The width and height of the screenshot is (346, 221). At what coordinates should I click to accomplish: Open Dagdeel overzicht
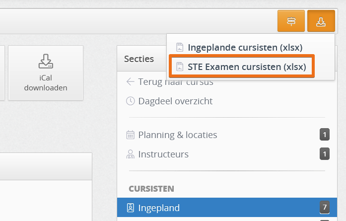(x=175, y=101)
